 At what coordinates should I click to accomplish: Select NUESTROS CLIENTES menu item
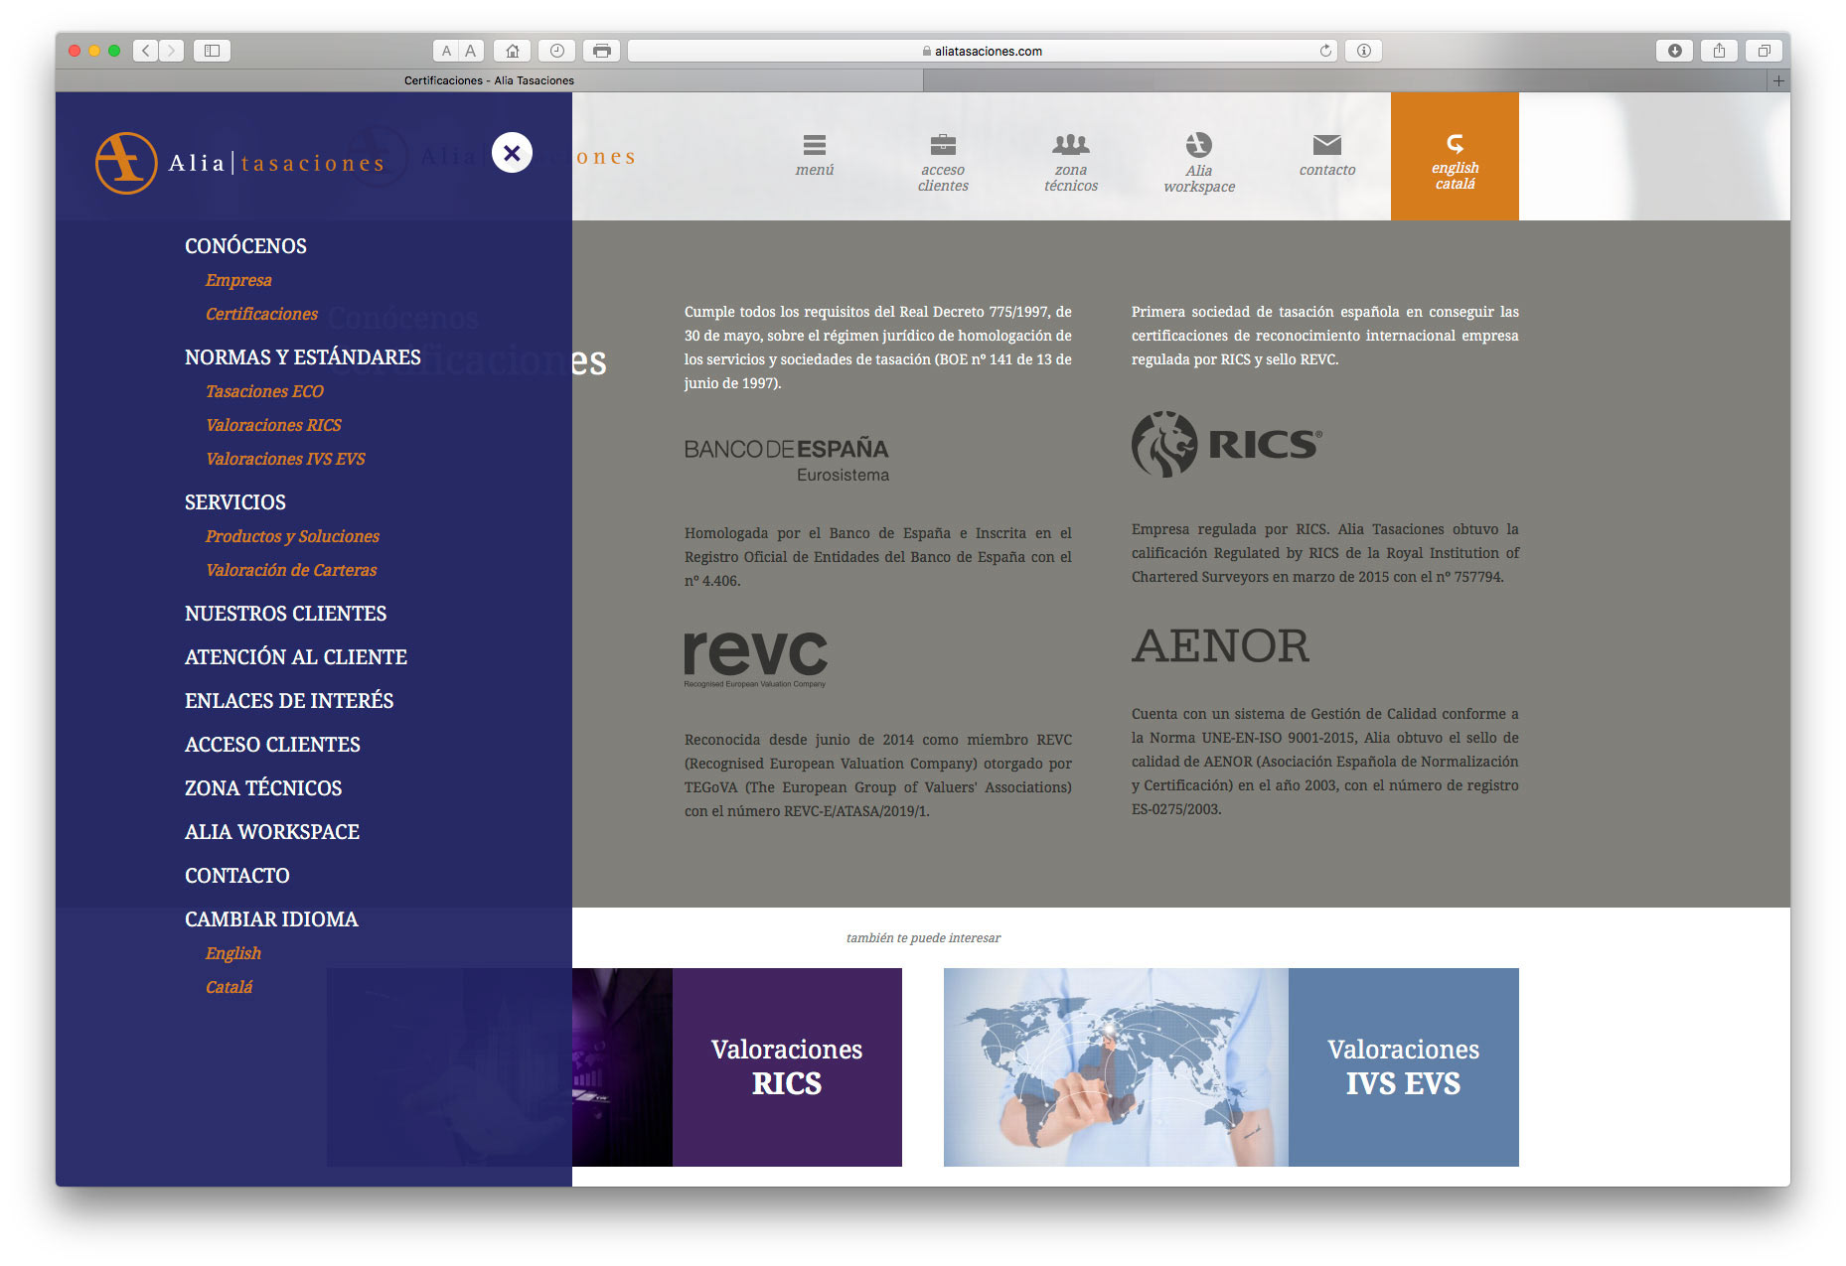(x=286, y=614)
